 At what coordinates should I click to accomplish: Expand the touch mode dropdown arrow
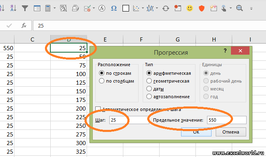coord(231,8)
